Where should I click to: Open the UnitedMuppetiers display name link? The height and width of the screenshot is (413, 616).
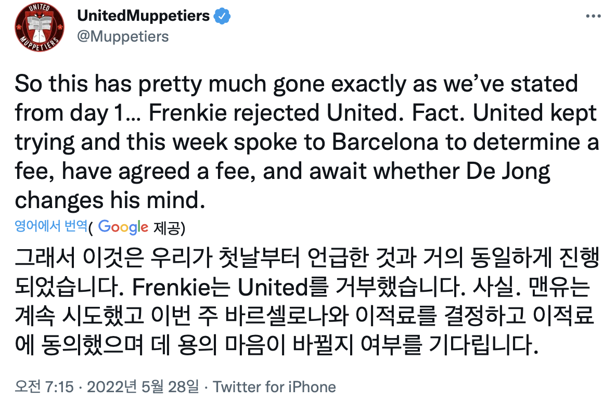[144, 16]
